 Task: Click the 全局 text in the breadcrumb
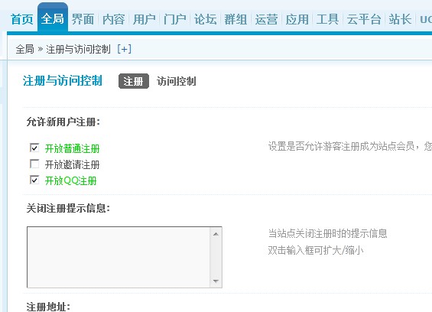24,49
